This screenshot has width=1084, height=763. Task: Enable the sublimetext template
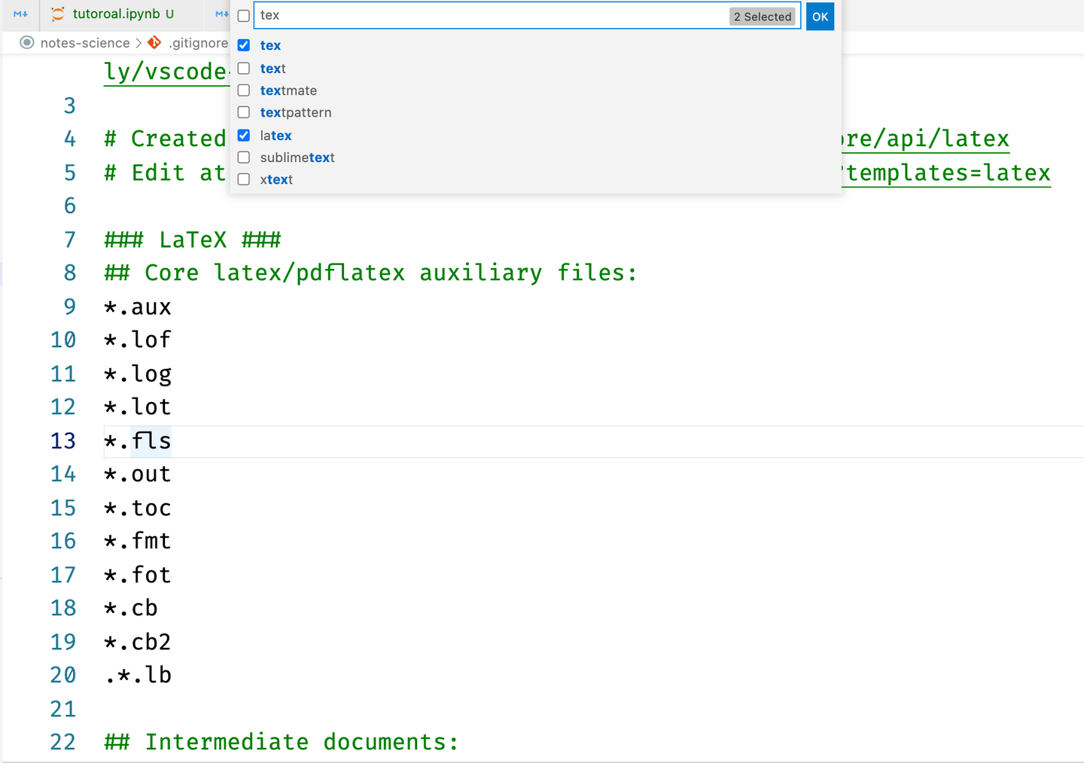244,157
